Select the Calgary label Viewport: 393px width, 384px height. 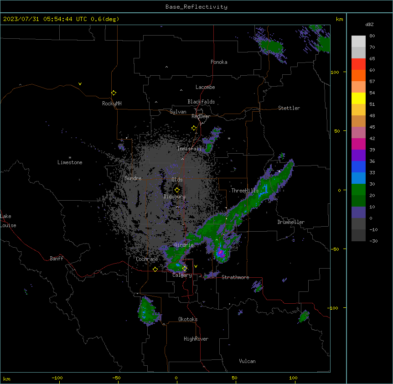point(182,275)
